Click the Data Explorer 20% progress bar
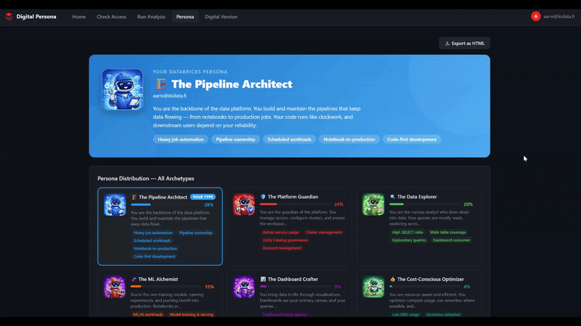Viewport: 581px width, 326px height. tap(424, 204)
